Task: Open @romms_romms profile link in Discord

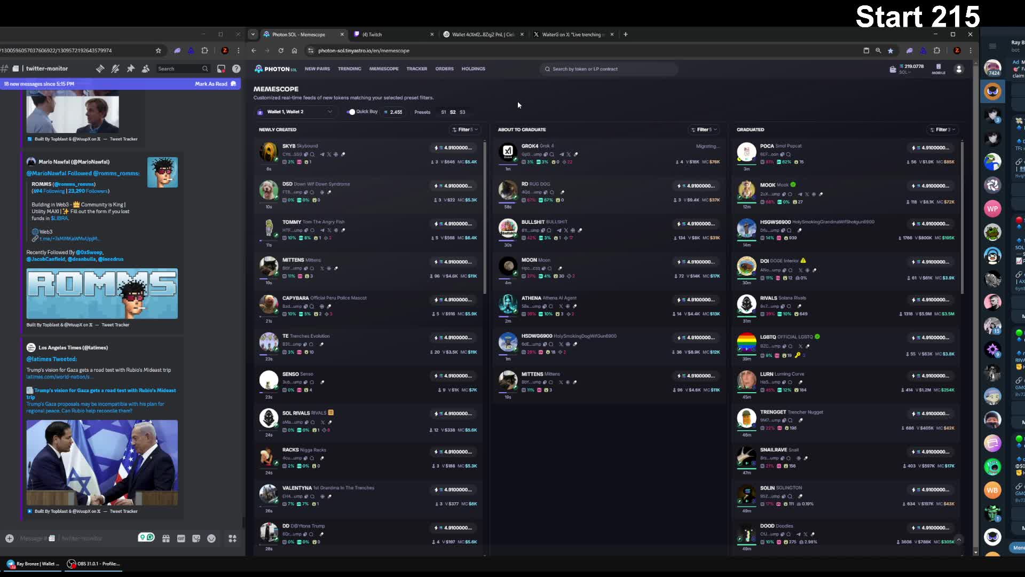Action: (x=74, y=184)
